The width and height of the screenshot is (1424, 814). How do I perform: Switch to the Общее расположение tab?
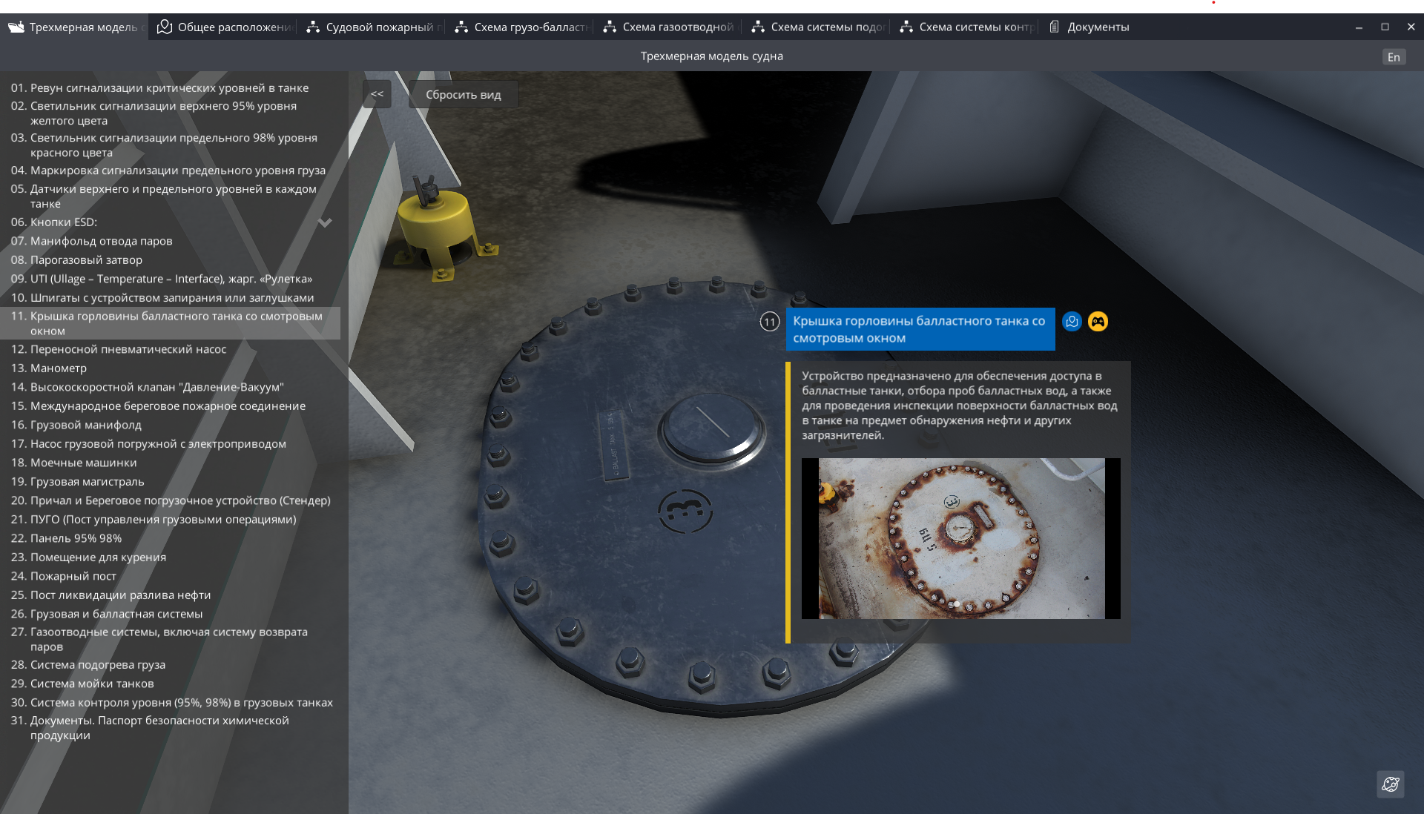[223, 27]
